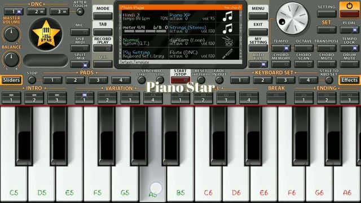The width and height of the screenshot is (361, 203).
Task: Open My Setting
Action: (258, 48)
